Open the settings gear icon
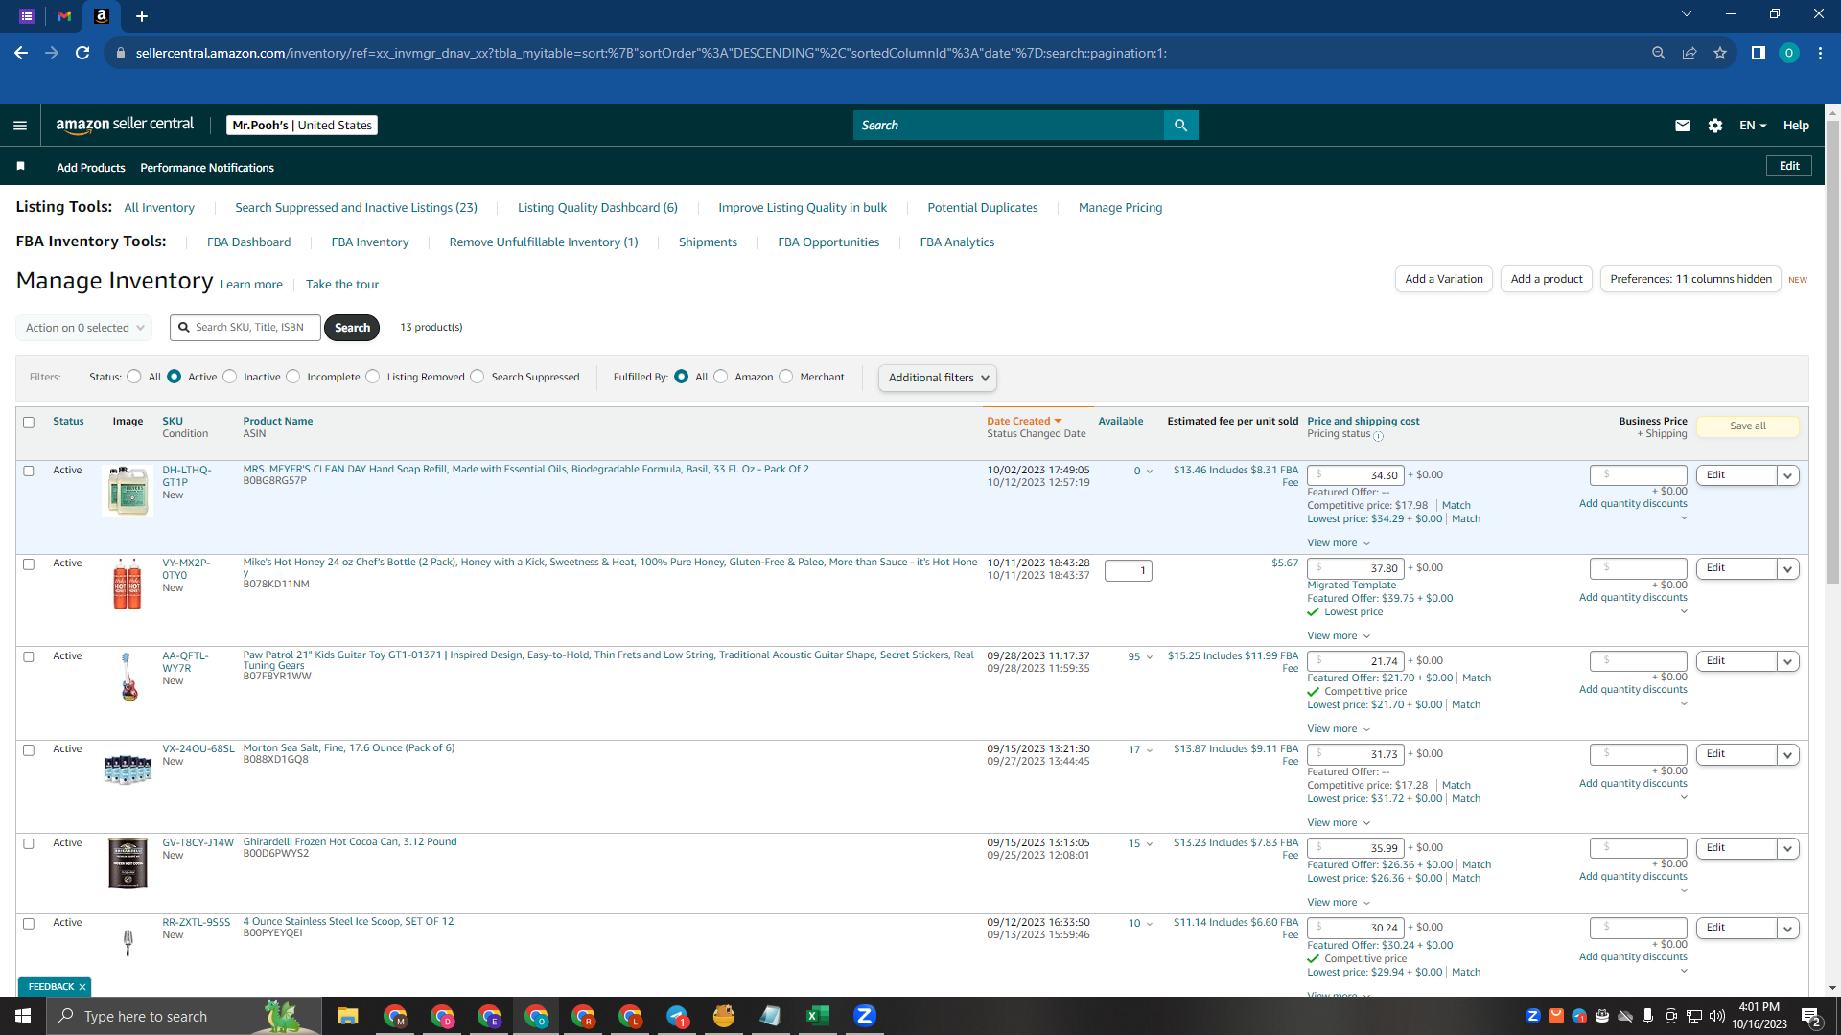This screenshot has height=1035, width=1841. (x=1715, y=126)
